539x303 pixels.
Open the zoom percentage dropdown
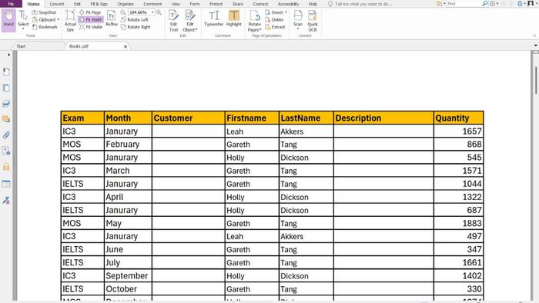coord(152,12)
